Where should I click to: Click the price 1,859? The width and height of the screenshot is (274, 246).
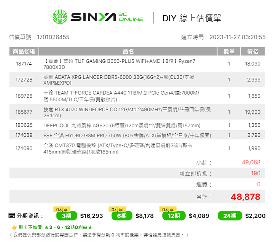click(x=254, y=96)
